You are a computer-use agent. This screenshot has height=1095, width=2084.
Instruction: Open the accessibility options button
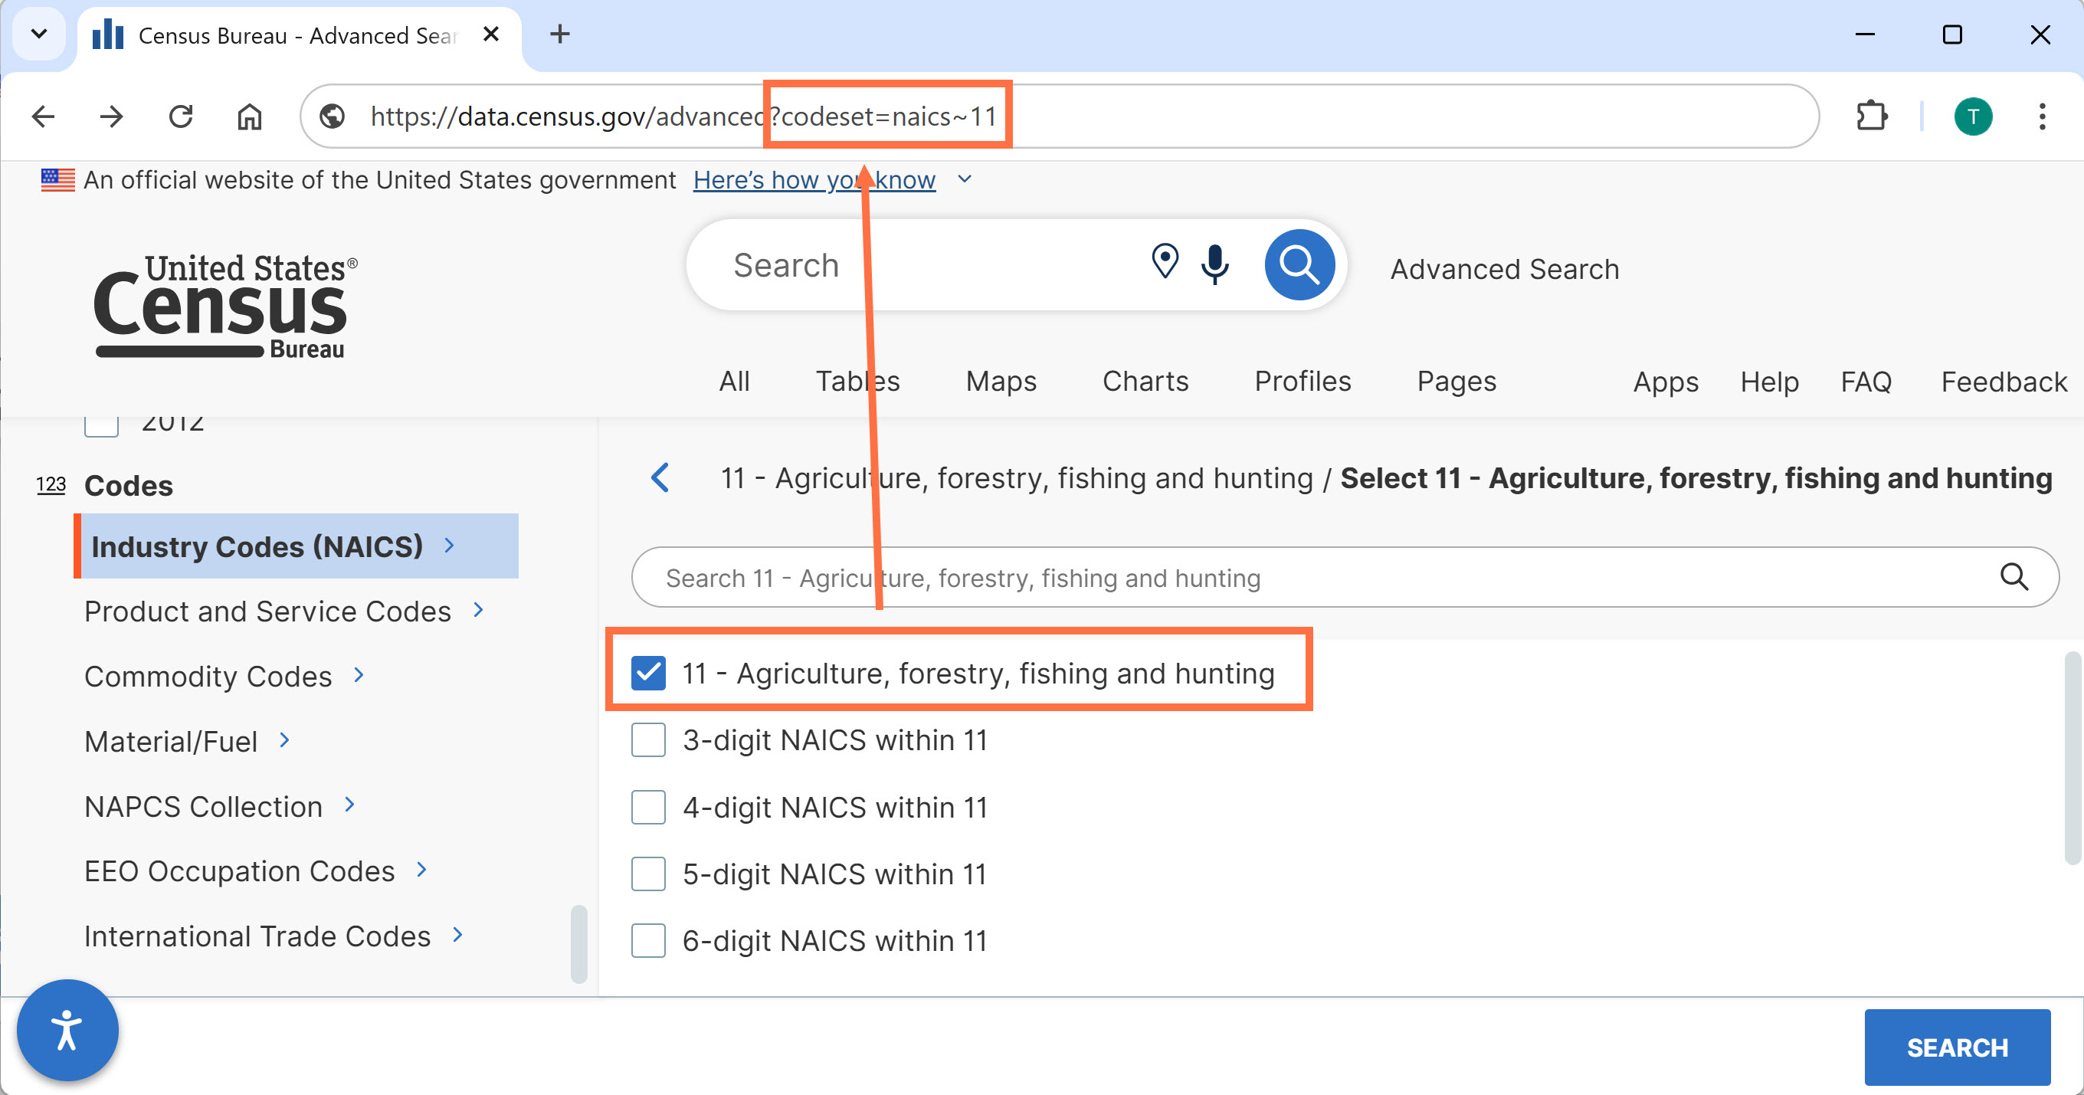[x=67, y=1029]
